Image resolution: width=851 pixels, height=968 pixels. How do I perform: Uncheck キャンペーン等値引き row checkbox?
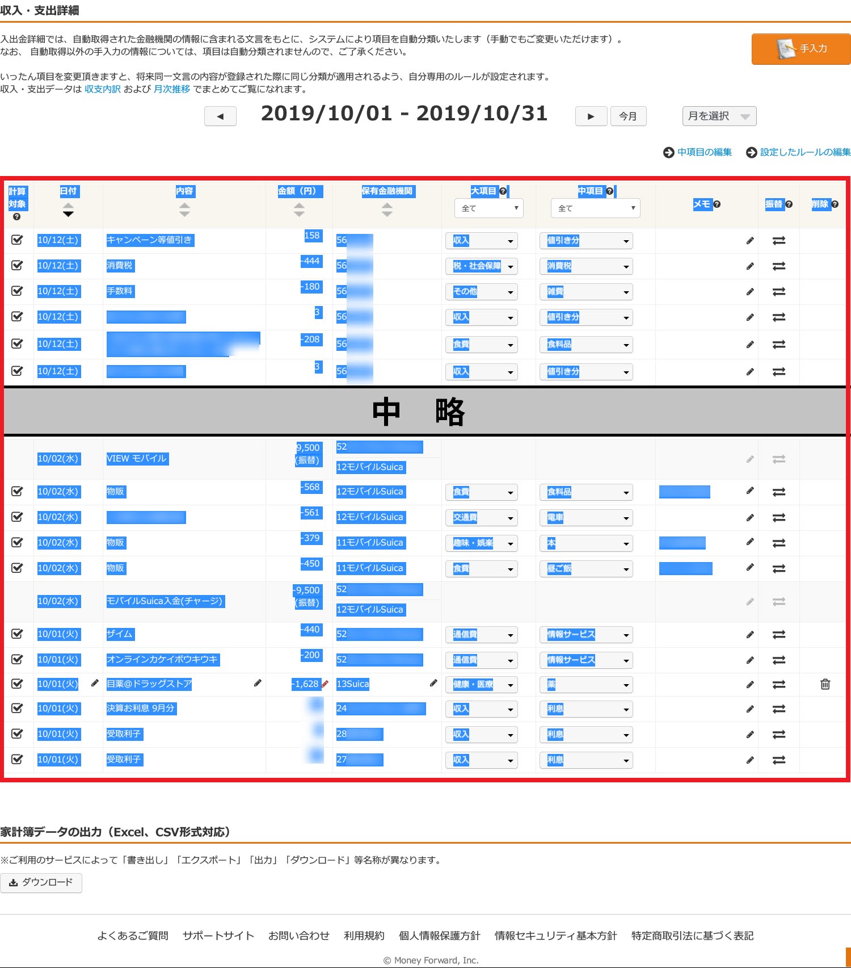click(x=17, y=240)
